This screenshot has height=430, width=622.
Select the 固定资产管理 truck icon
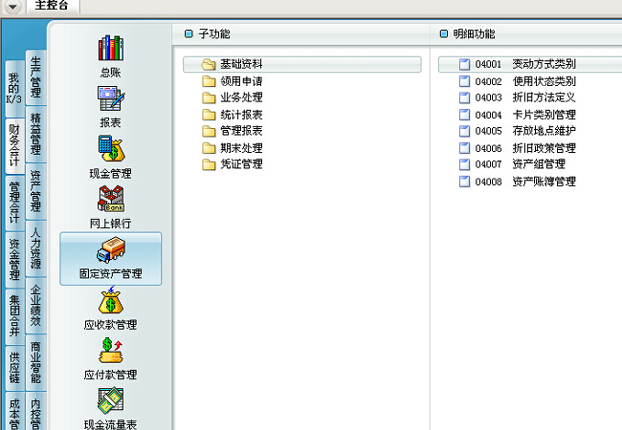pyautogui.click(x=111, y=249)
